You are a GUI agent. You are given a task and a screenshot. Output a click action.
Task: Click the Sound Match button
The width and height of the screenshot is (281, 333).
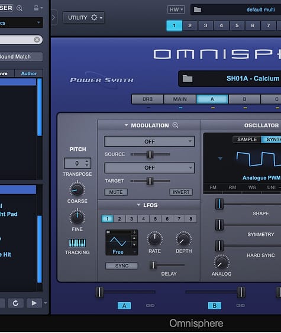21,57
